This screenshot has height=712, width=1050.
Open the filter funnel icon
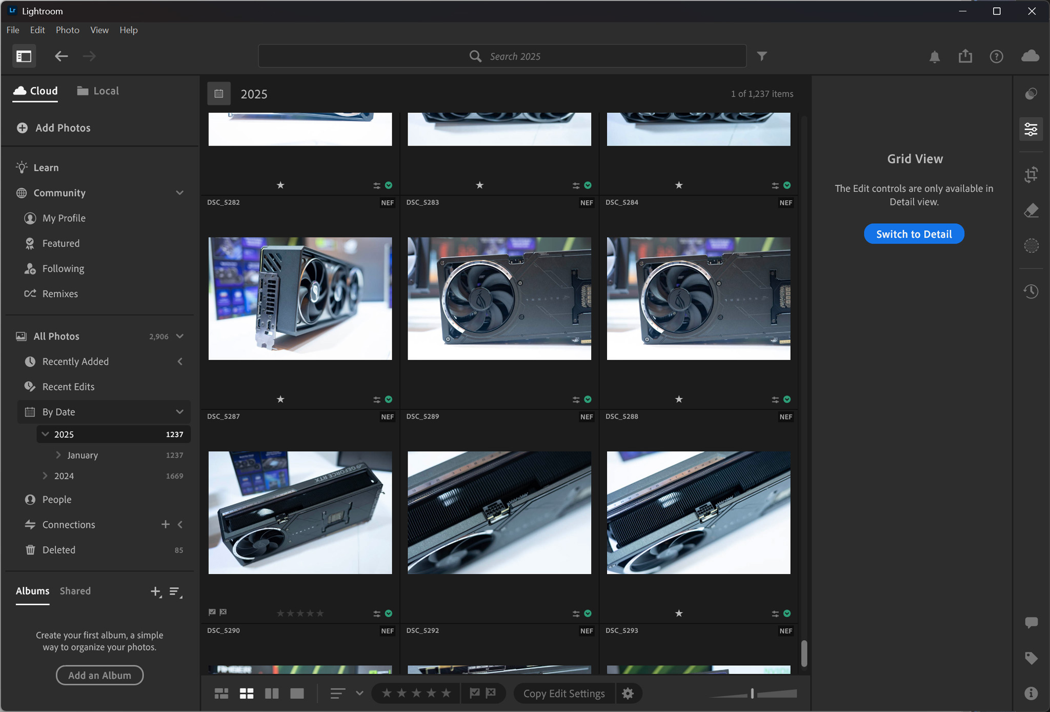pos(762,56)
